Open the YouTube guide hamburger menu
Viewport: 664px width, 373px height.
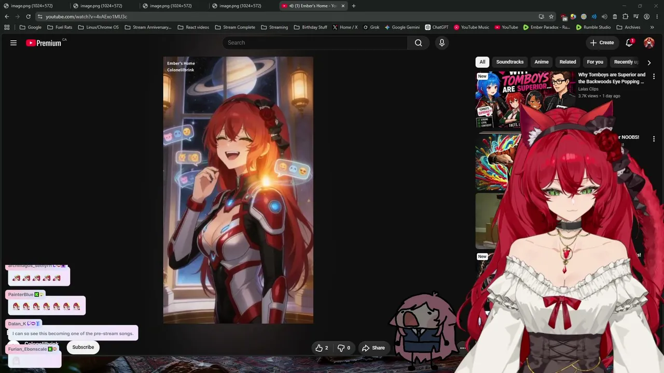13,43
